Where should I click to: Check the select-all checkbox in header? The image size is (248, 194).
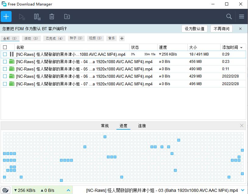[5, 47]
